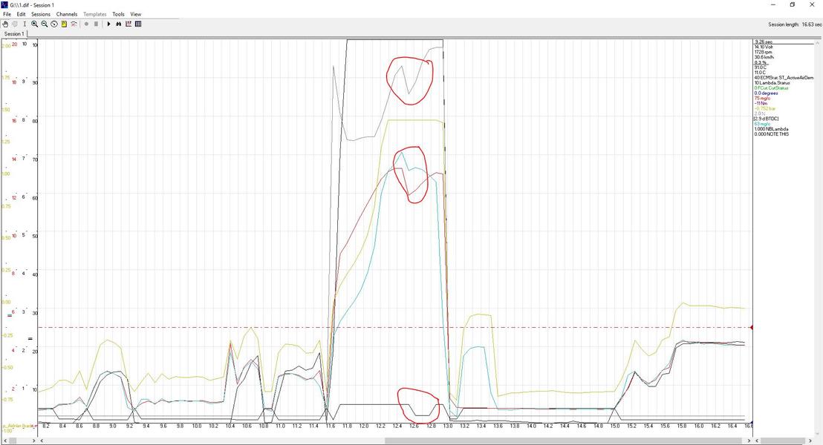Image resolution: width=823 pixels, height=445 pixels.
Task: Click the red cursor marker at the right chart edge
Action: 751,328
